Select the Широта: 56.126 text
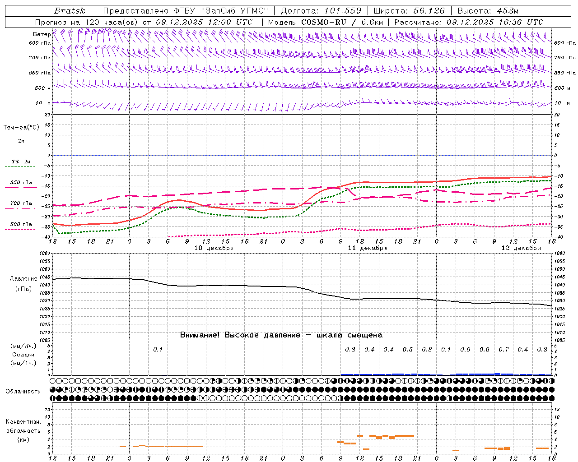The image size is (578, 462). 409,11
